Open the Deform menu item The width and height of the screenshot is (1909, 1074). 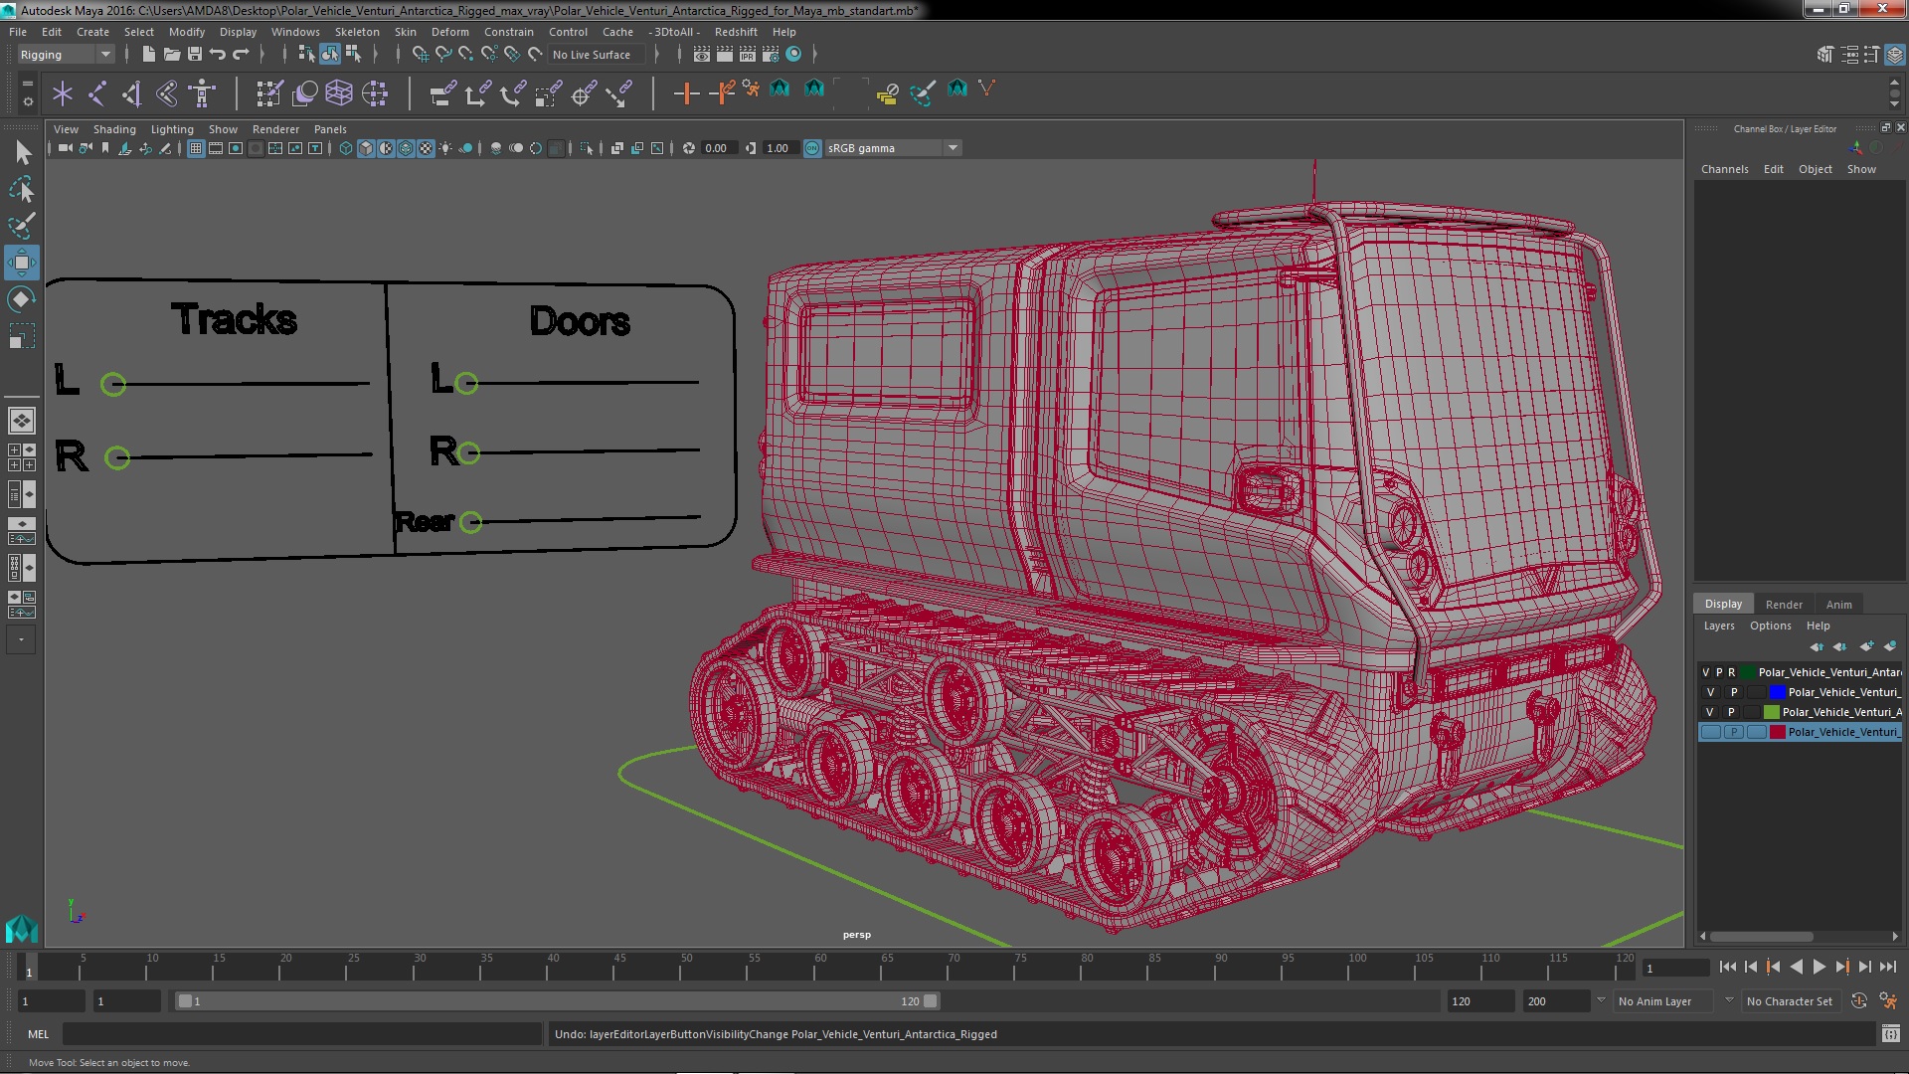pos(452,30)
